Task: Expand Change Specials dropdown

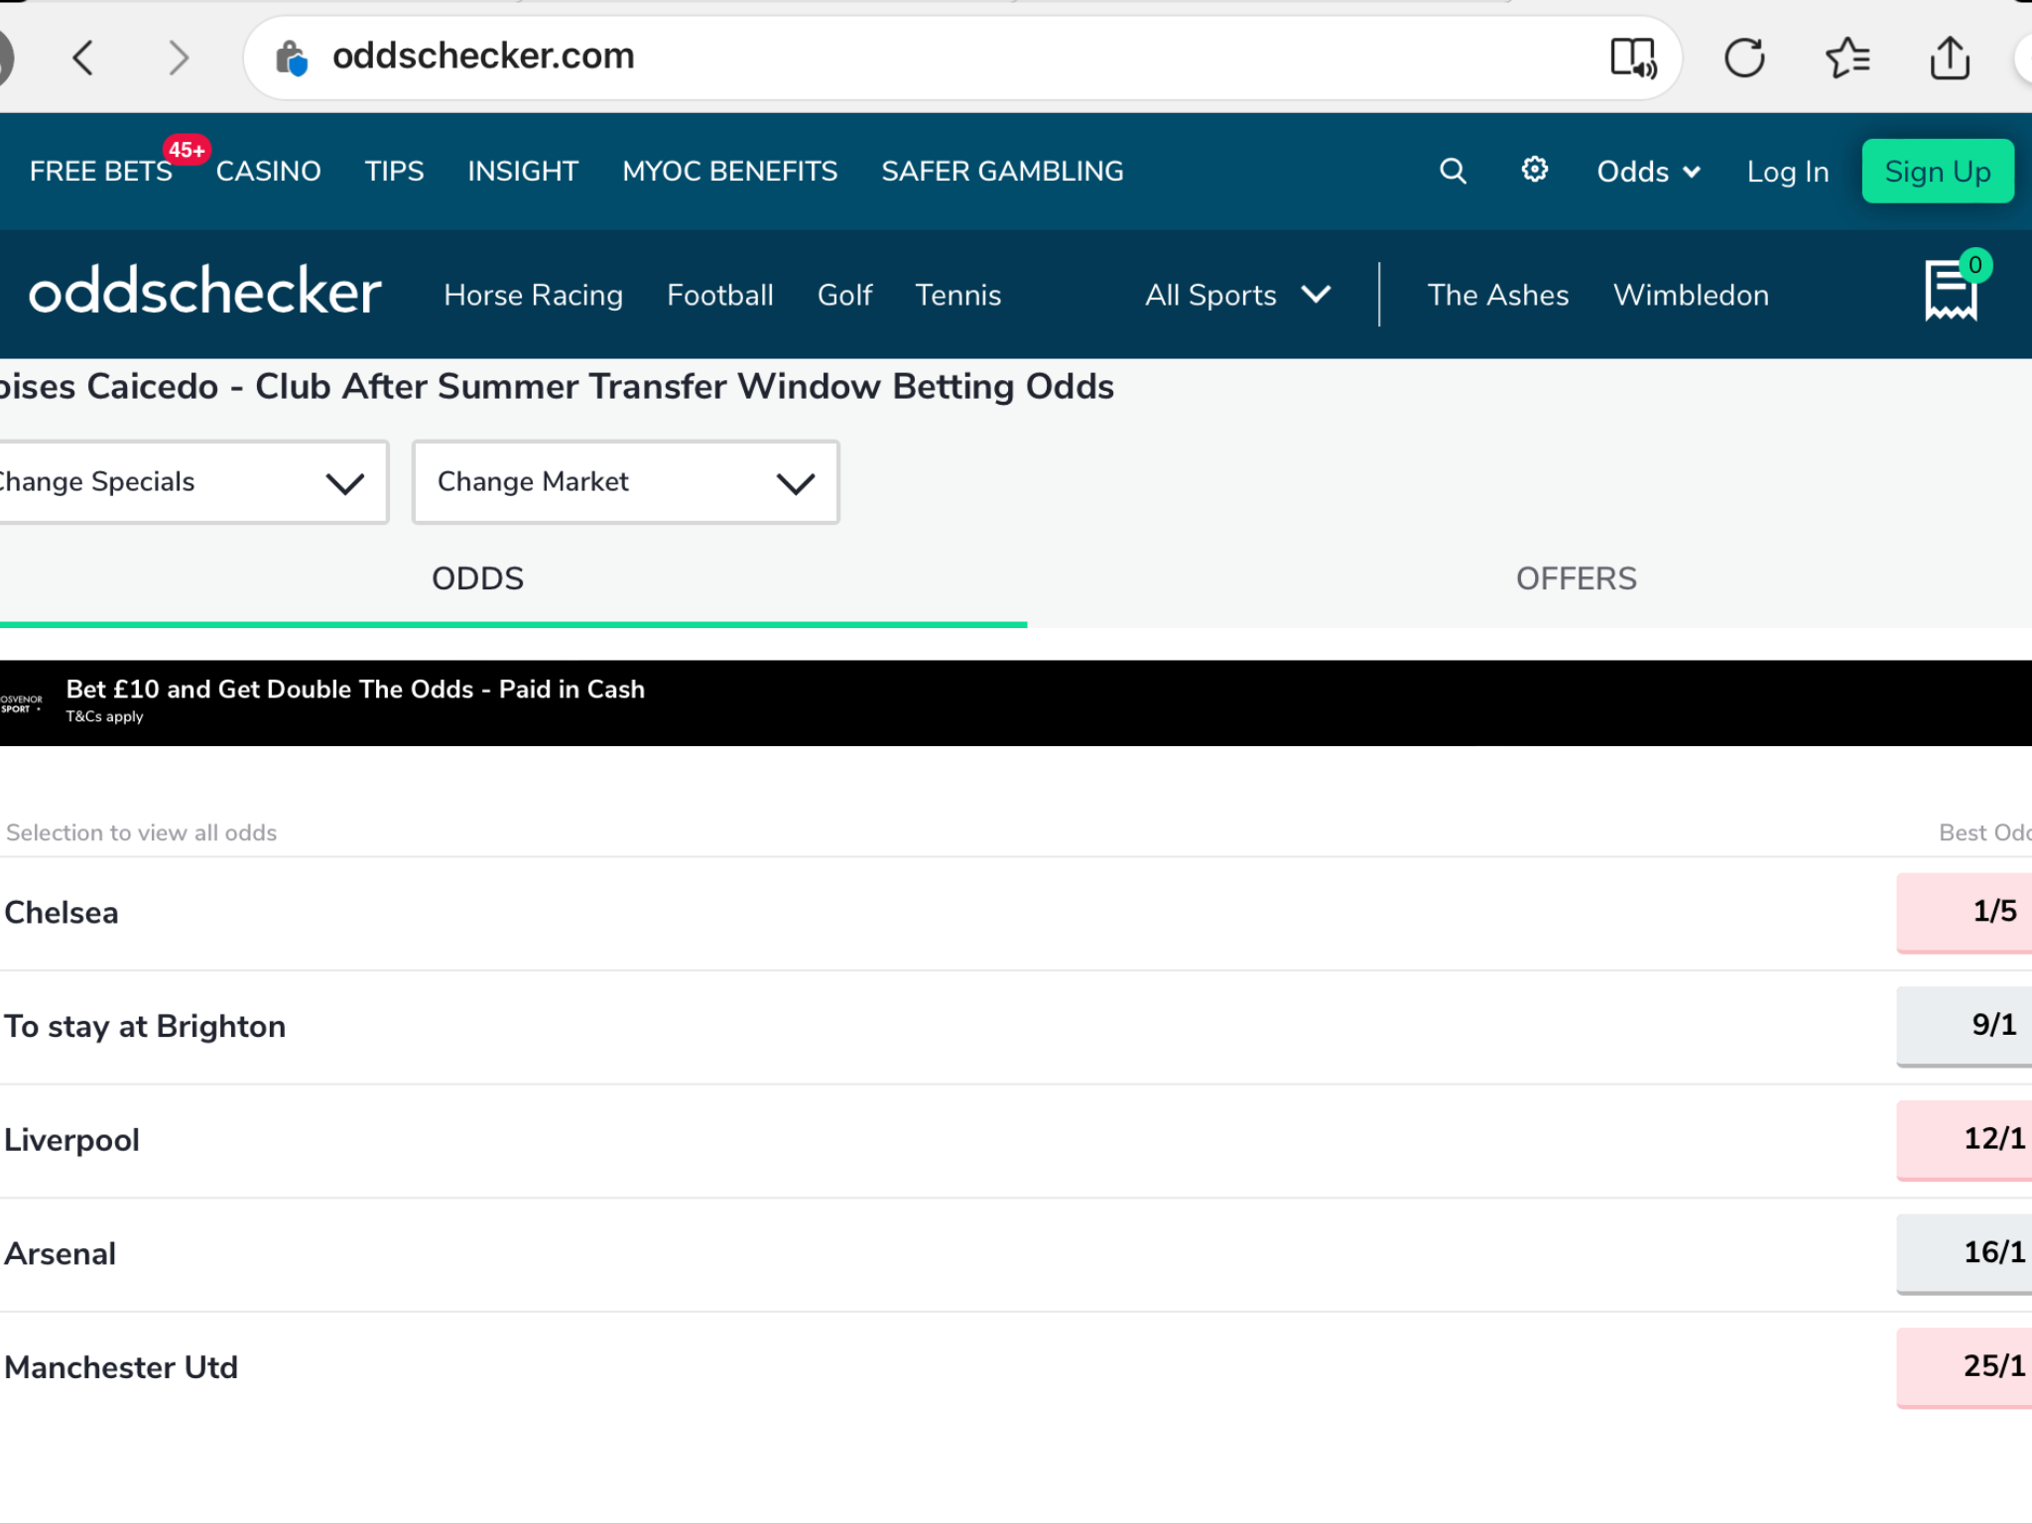Action: [193, 482]
